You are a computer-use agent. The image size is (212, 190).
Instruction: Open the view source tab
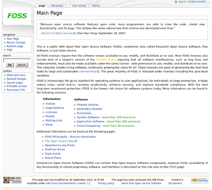(79, 6)
